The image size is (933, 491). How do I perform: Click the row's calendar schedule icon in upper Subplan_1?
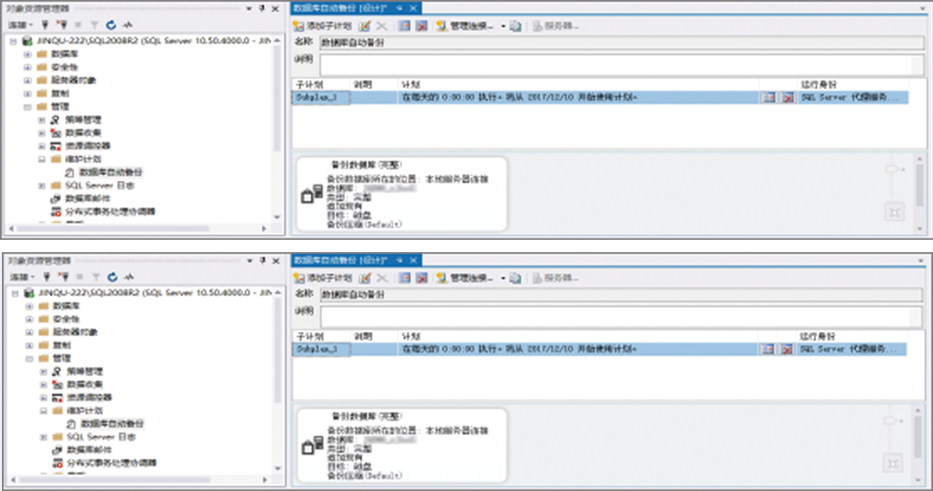click(x=769, y=98)
